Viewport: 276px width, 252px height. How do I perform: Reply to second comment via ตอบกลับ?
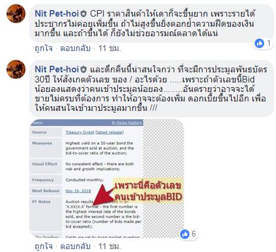click(75, 246)
